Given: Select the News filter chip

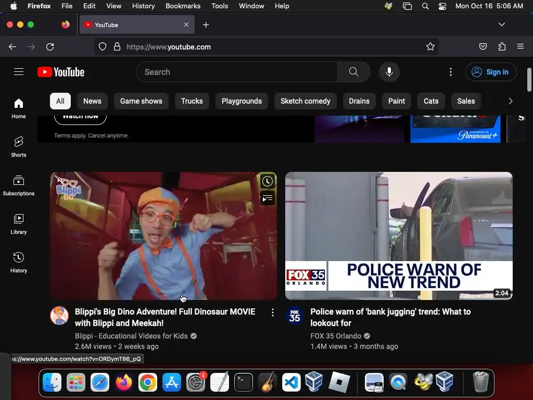Looking at the screenshot, I should pos(92,101).
